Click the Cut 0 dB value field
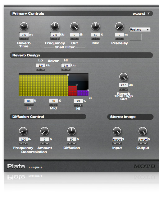This screenshot has width=159, height=197. pos(75,35)
